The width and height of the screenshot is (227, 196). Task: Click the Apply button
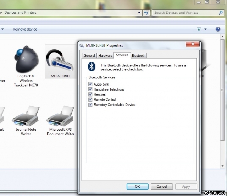[x=186, y=186]
